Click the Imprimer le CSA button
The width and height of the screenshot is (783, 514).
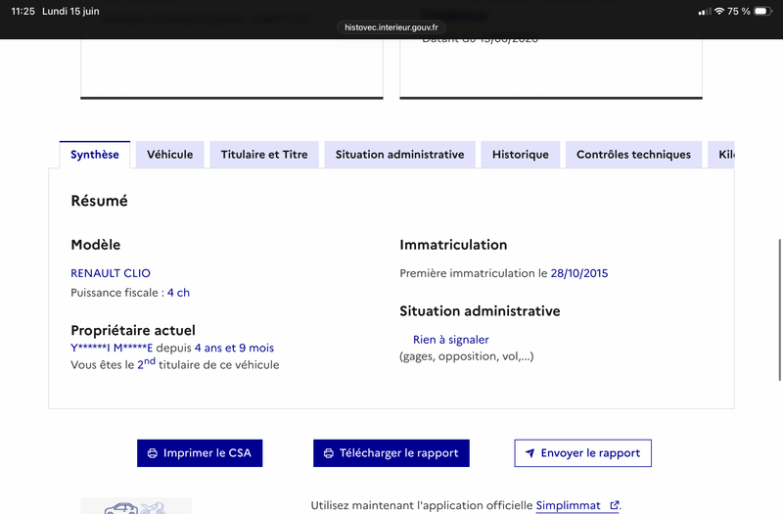click(x=200, y=453)
